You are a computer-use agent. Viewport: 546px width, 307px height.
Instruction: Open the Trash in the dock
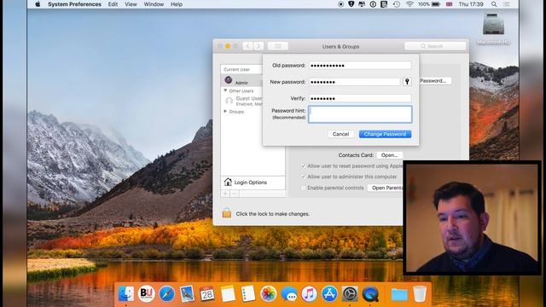420,293
